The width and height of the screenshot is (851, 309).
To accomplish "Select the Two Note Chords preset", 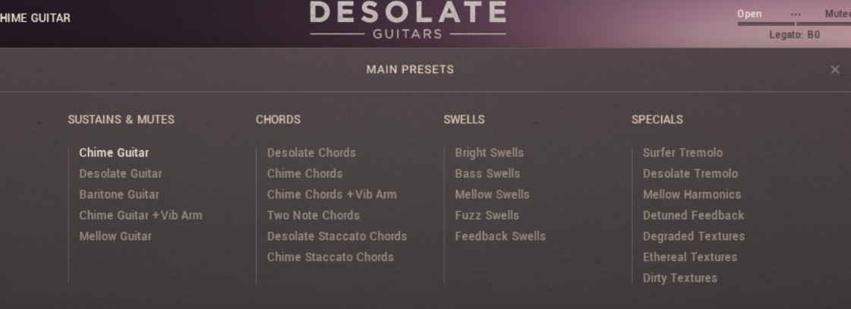I will [x=313, y=216].
